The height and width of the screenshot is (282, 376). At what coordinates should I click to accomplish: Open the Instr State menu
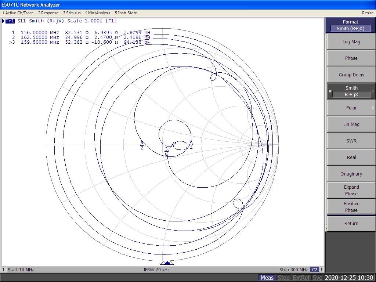[x=126, y=13]
